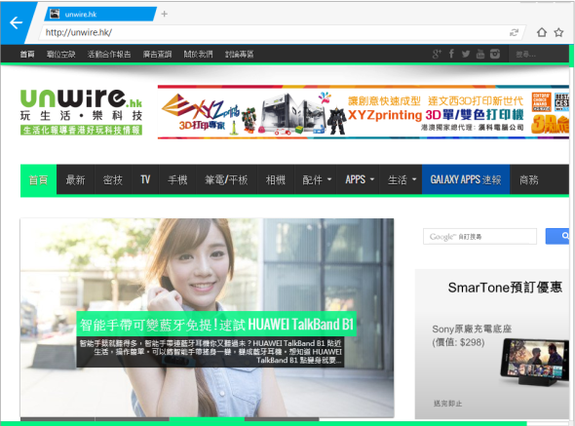
Task: Expand the APPS dropdown menu
Action: 359,179
